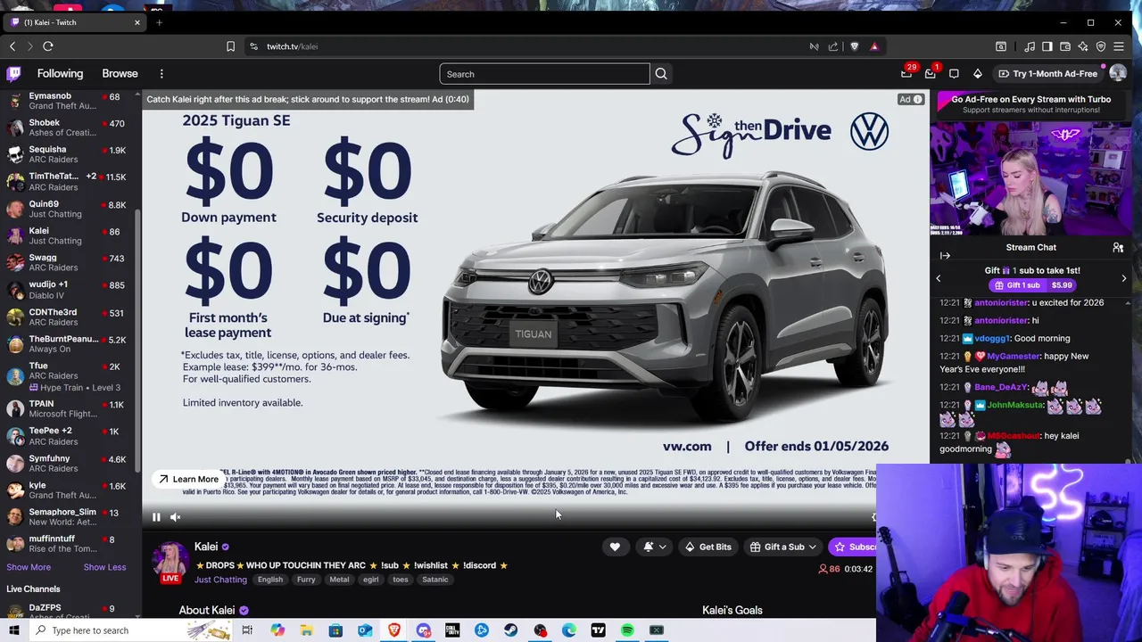1142x642 pixels.
Task: Reload the browser page
Action: [48, 46]
